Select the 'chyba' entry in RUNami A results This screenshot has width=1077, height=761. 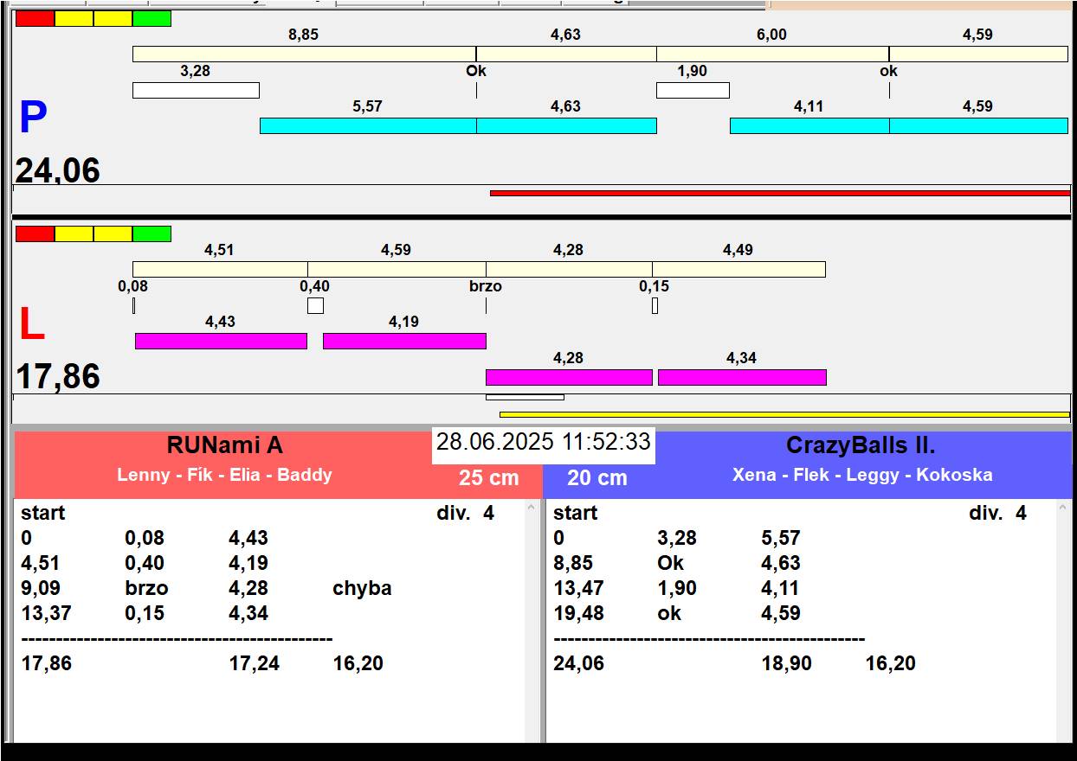point(362,588)
